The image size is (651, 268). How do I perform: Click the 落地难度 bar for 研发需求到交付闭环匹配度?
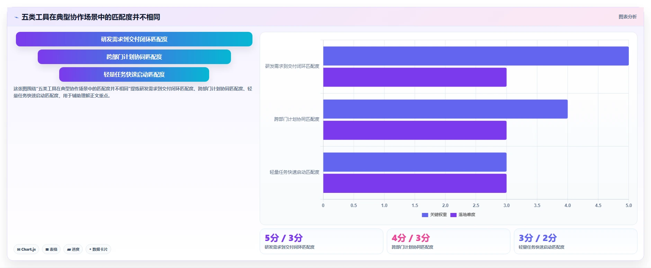pyautogui.click(x=415, y=77)
